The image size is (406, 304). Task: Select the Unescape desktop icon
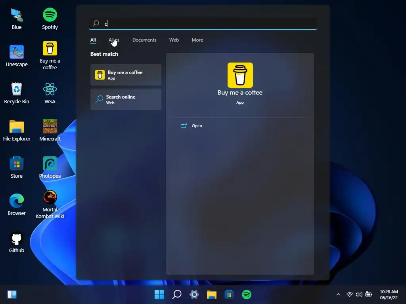[x=17, y=56]
